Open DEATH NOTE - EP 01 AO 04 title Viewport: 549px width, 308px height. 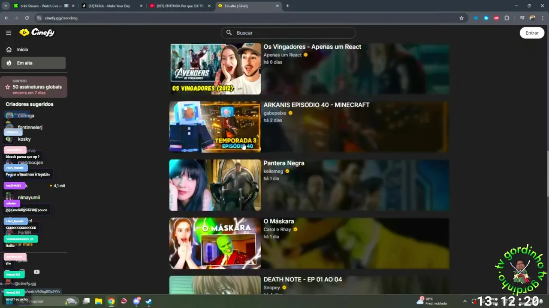click(x=303, y=279)
